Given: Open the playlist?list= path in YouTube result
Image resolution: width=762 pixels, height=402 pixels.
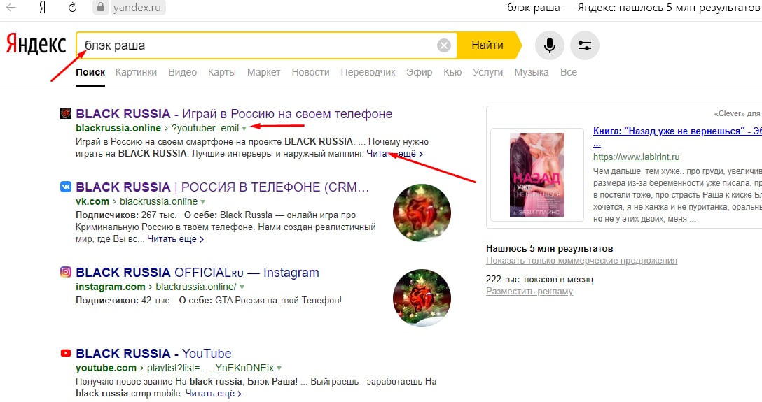Looking at the screenshot, I should click(210, 368).
